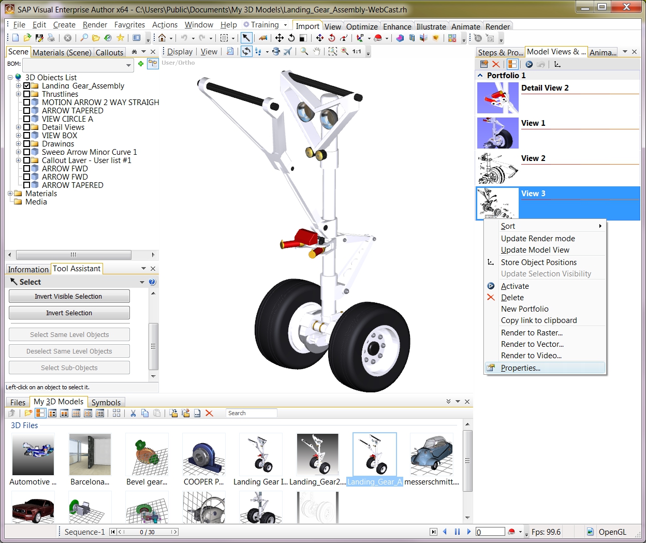Click the hand Pan tool icon

click(317, 51)
